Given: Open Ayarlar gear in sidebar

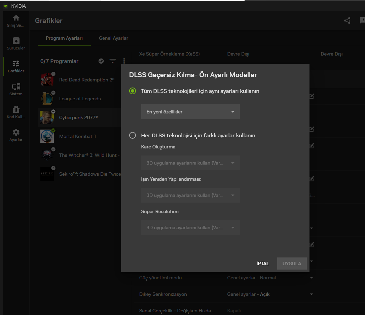Looking at the screenshot, I should pyautogui.click(x=16, y=132).
